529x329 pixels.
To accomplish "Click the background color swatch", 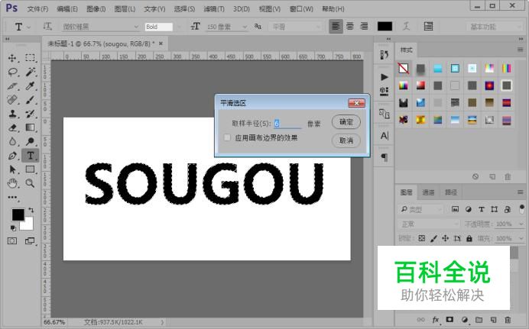I will coord(28,225).
